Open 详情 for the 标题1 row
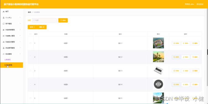The image size is (208, 104). [x=176, y=43]
